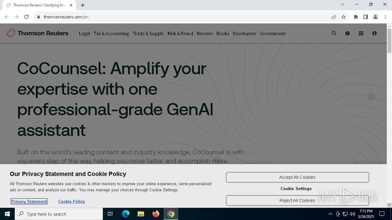Open the Risk & Fraud menu
Image resolution: width=392 pixels, height=220 pixels.
tap(180, 34)
